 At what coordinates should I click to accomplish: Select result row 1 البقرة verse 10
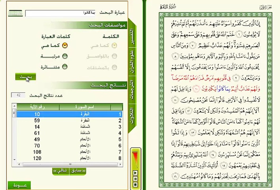click(70, 114)
